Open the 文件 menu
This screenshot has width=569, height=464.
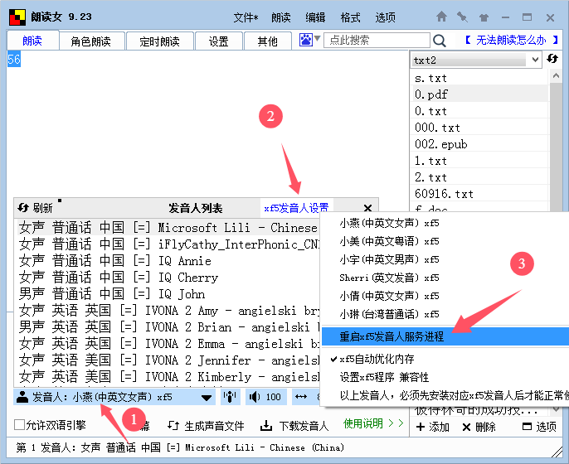tap(246, 17)
